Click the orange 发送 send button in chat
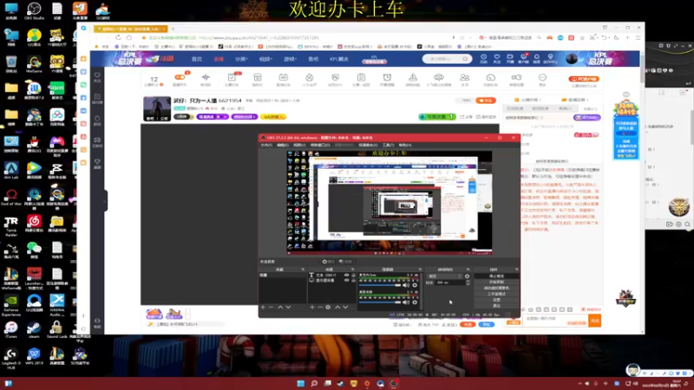Viewport: 694px width, 390px height. [595, 321]
